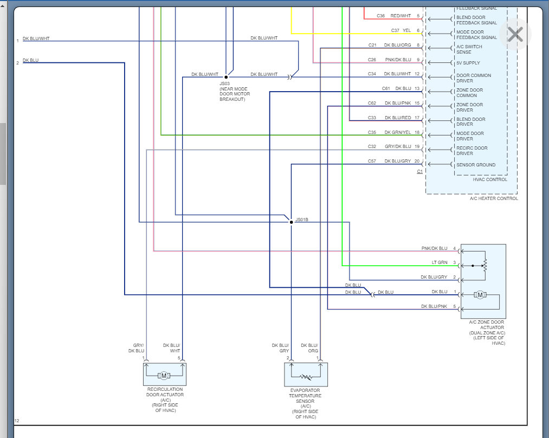
Task: Click the C34 DK BLU/WHT circuit label
Action: (x=389, y=74)
